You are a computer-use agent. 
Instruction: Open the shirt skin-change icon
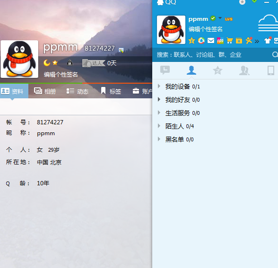268,41
